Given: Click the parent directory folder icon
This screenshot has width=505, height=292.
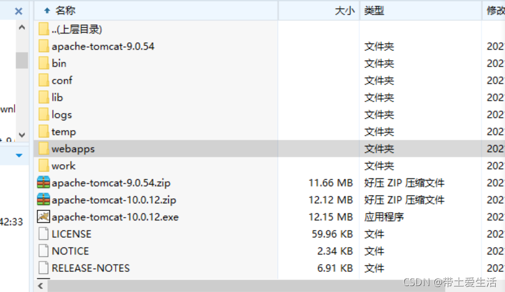Looking at the screenshot, I should pyautogui.click(x=43, y=29).
